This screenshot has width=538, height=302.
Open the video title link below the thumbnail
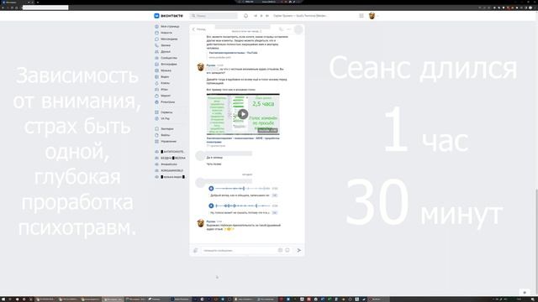pos(243,140)
